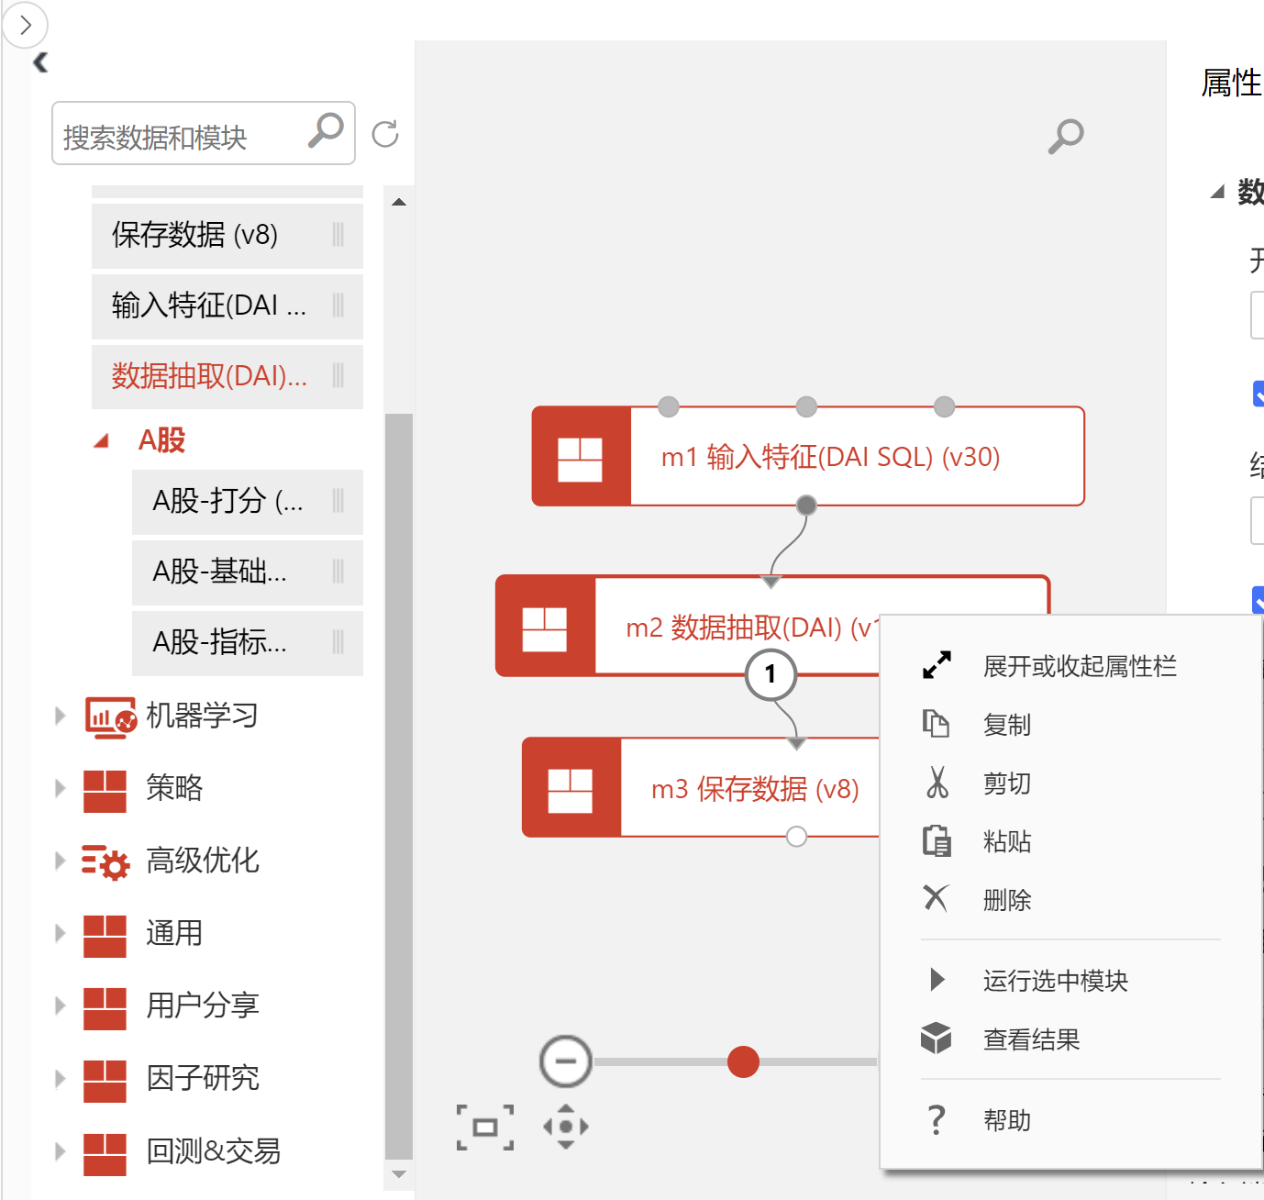1264x1200 pixels.
Task: Click the red zoom slider handle
Action: (743, 1061)
